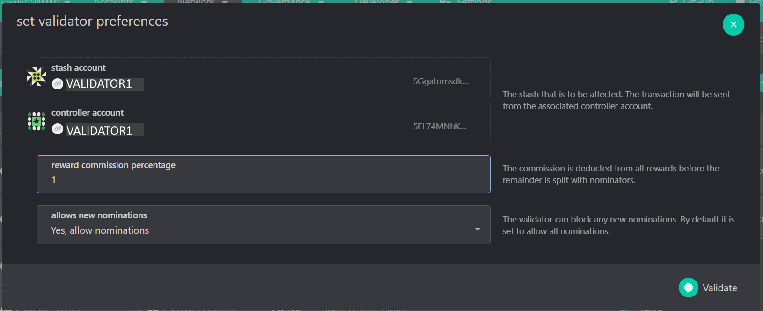Click the stash address 5Ggatomsdk...
763x311 pixels.
click(x=440, y=81)
